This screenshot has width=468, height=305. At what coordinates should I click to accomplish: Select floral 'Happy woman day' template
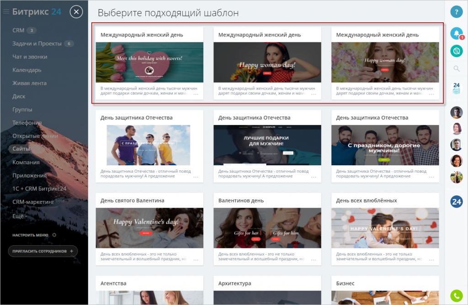tap(385, 62)
